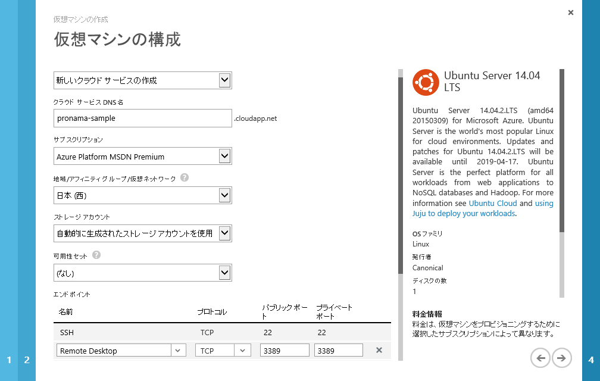The image size is (600, 381).
Task: Click the Ubuntu logo icon
Action: (426, 82)
